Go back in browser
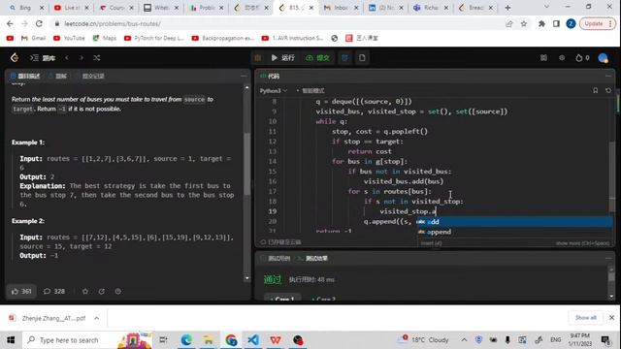 point(10,23)
